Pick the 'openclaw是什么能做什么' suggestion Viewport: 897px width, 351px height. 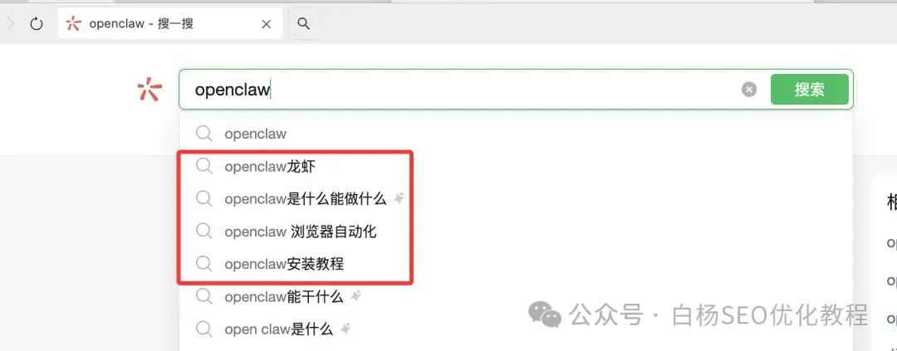pos(516,199)
